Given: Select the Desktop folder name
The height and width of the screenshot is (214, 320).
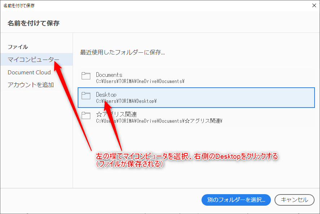Looking at the screenshot, I should tap(106, 95).
